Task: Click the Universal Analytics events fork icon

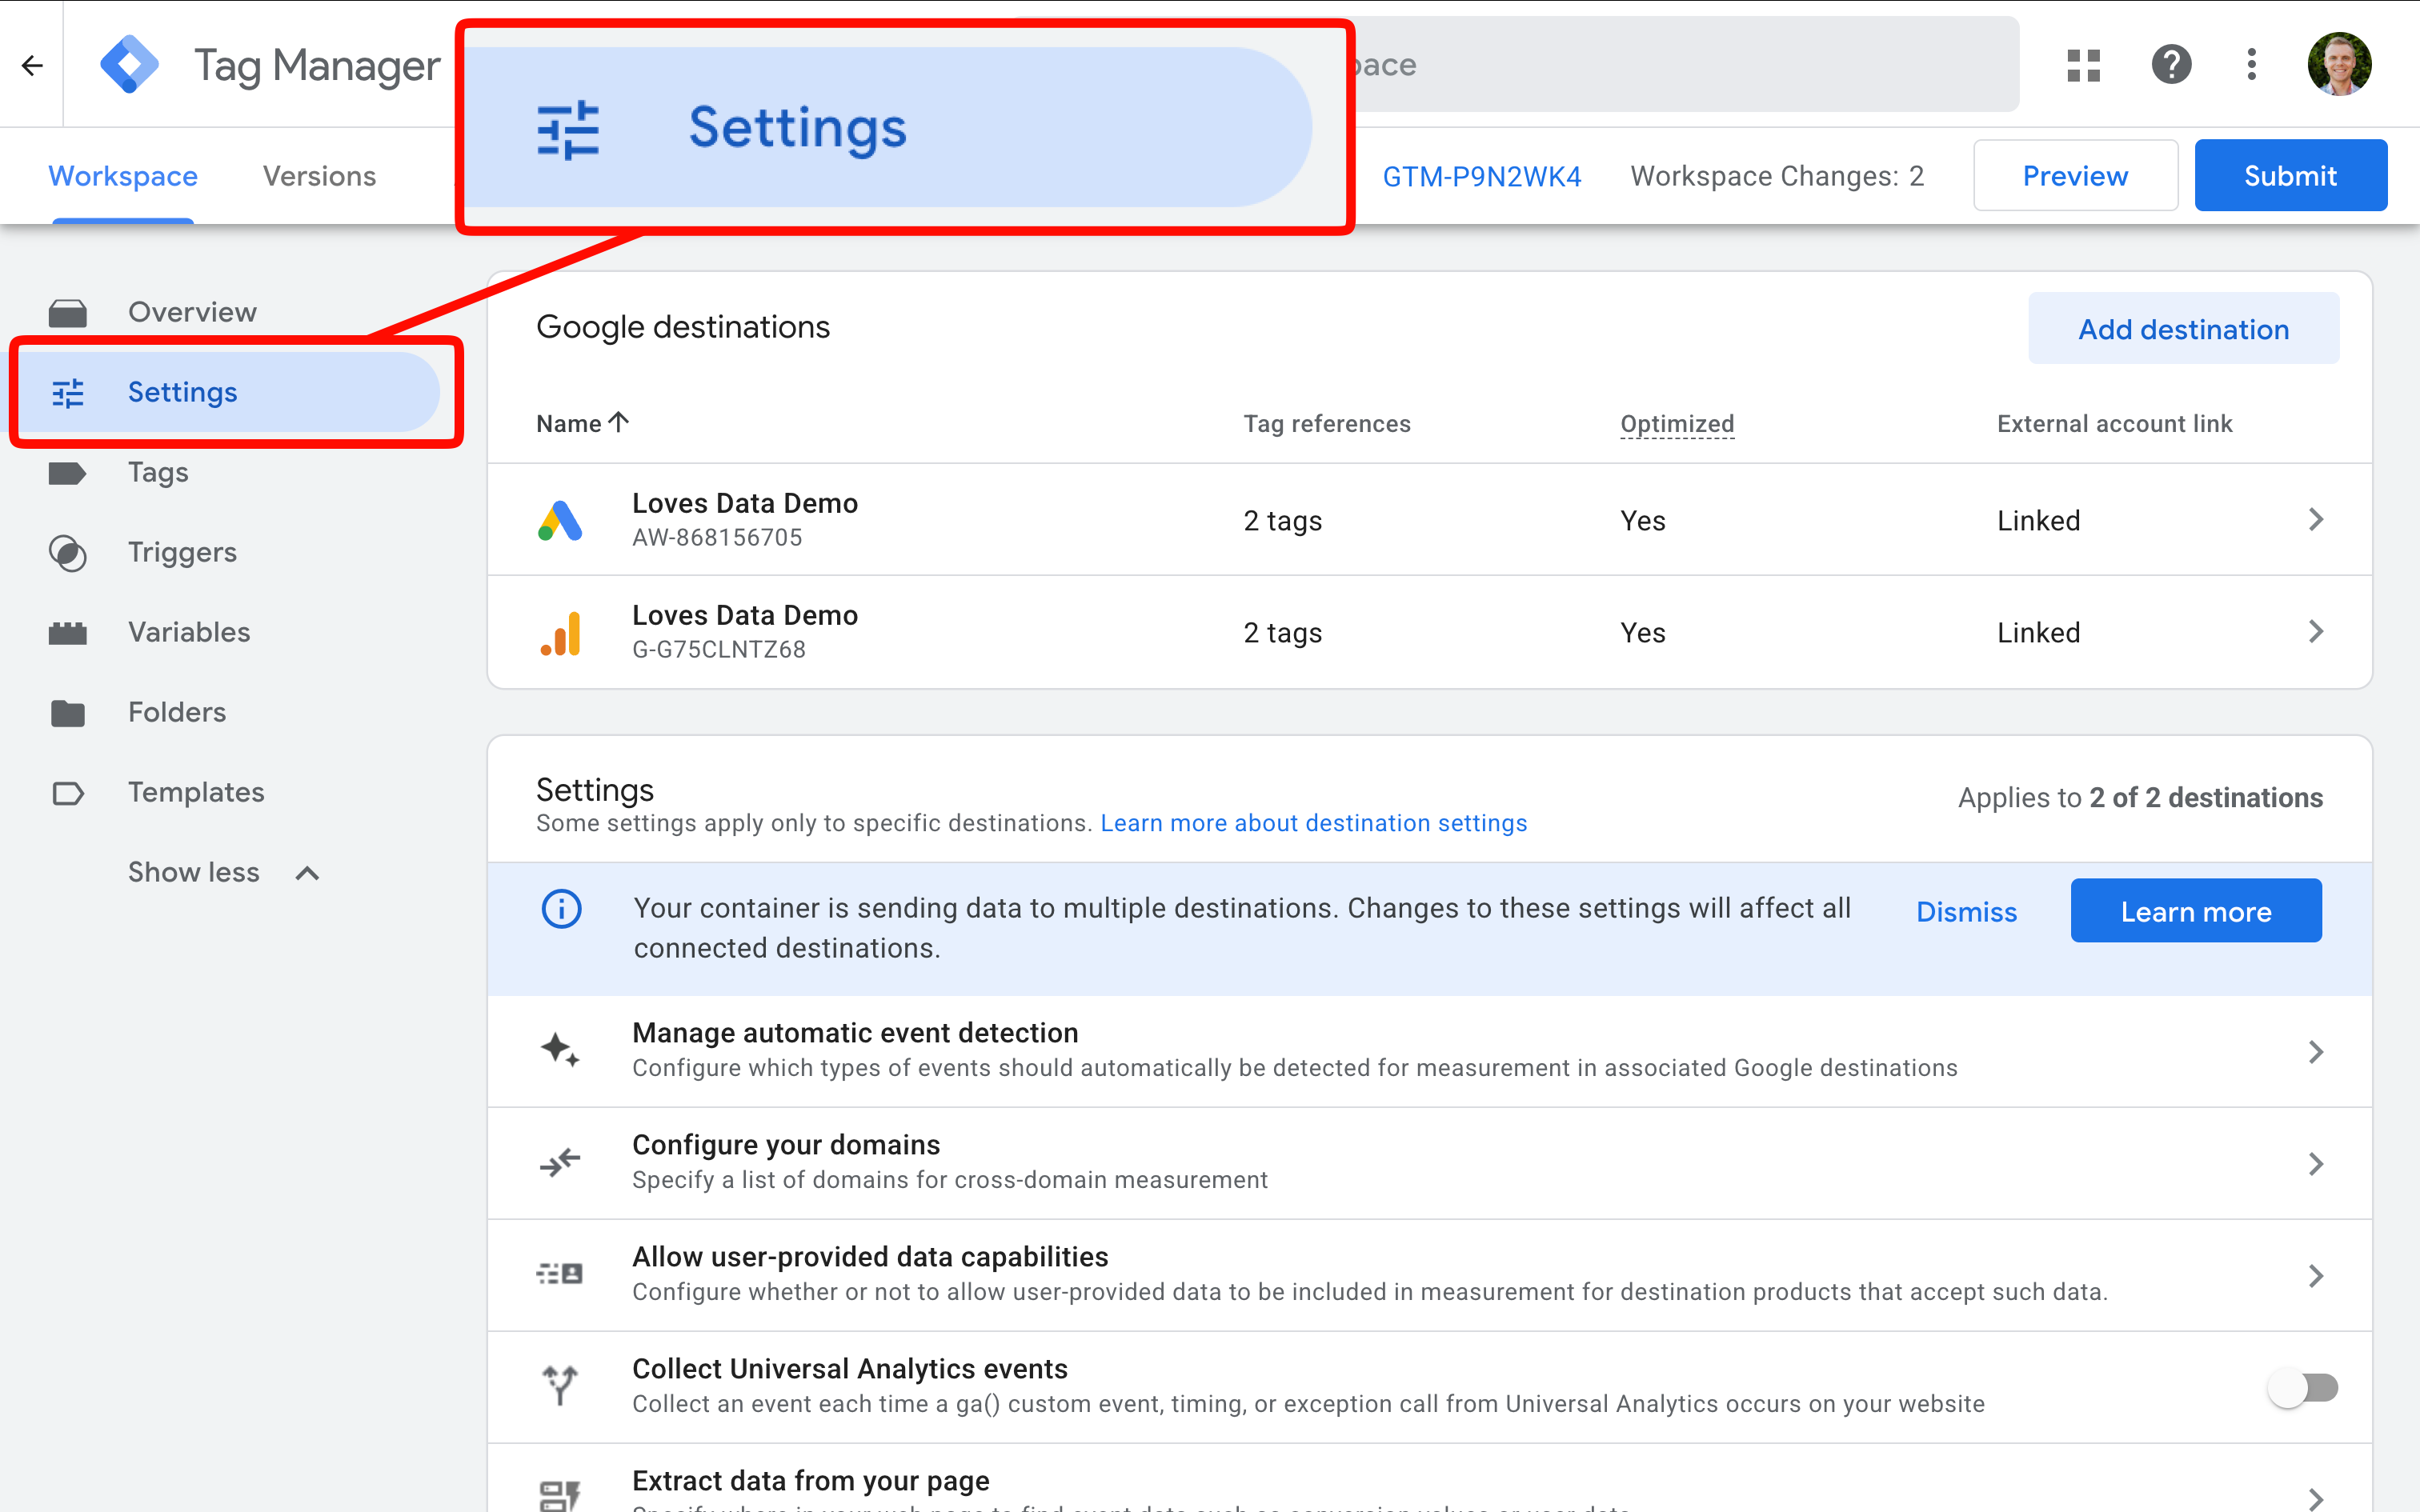Action: [x=560, y=1385]
